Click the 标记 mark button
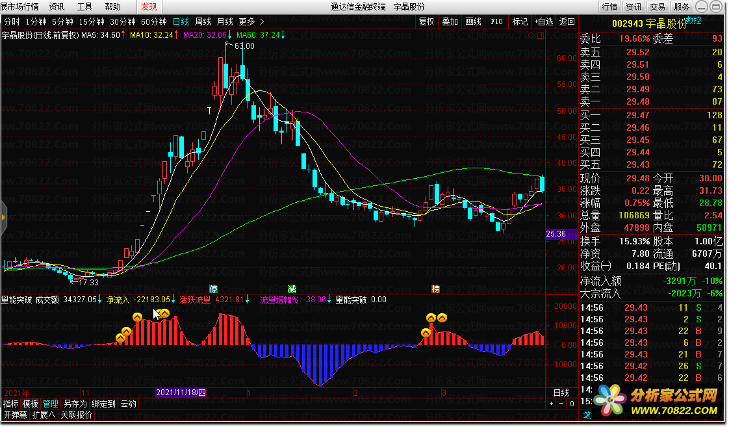Screen dimensions: 729x427 (x=520, y=22)
